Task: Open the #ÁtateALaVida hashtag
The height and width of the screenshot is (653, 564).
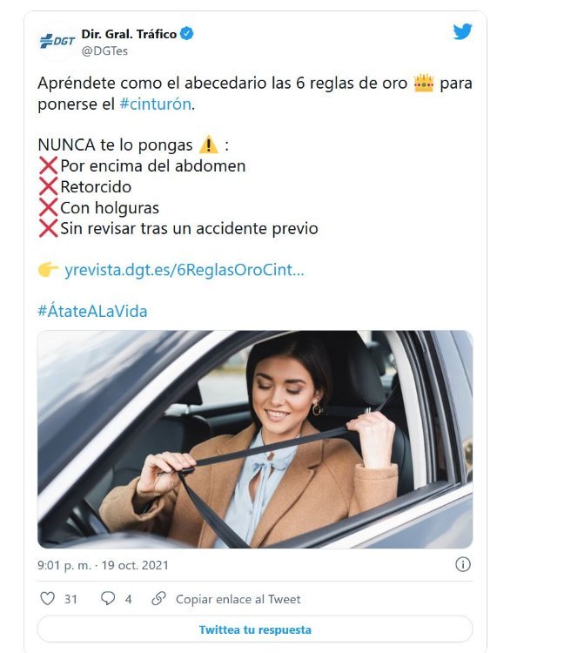Action: pos(92,311)
